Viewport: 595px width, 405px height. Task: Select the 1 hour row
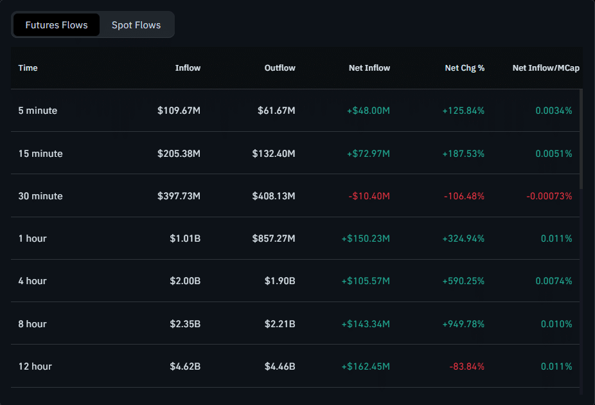coord(32,239)
